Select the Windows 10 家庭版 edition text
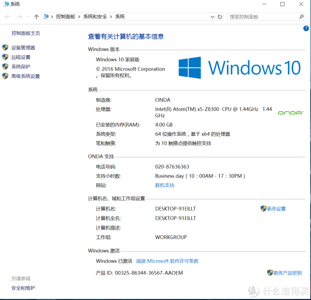This screenshot has width=311, height=300. (x=118, y=60)
